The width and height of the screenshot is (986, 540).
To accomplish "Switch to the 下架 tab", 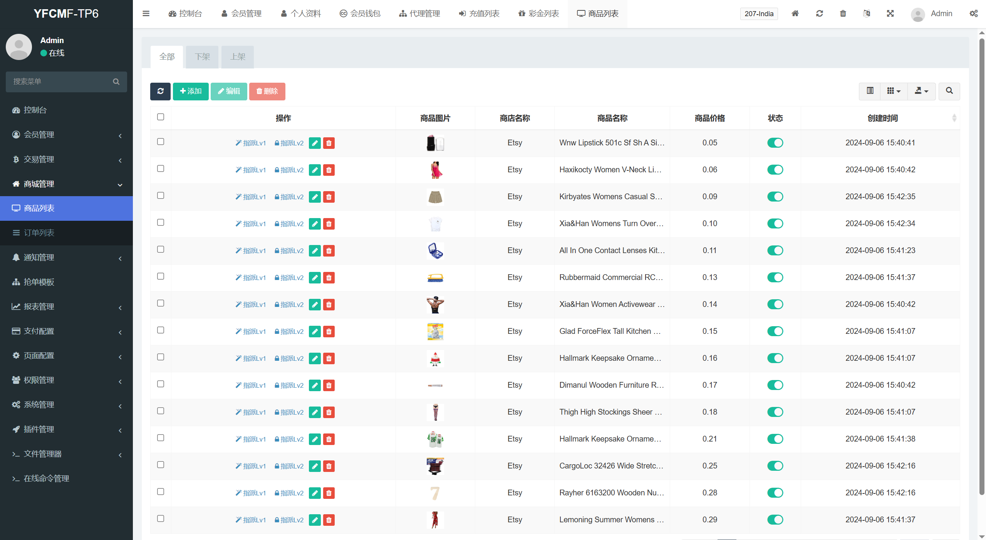I will (x=202, y=57).
